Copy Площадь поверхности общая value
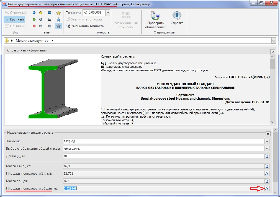The height and width of the screenshot is (197, 280). 267,188
